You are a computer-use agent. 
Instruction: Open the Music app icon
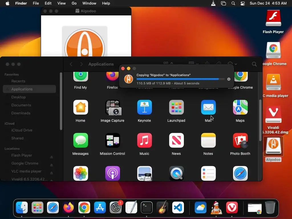pyautogui.click(x=144, y=140)
